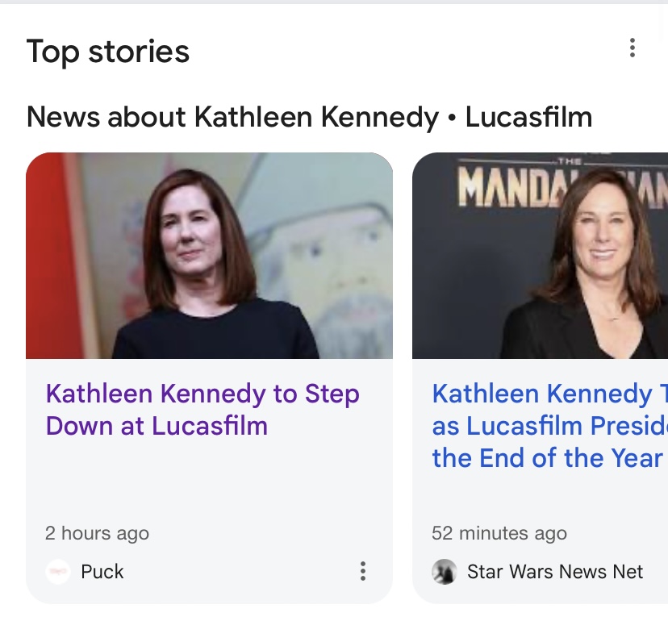Click the "2 hours ago" timestamp
Screen dimensions: 668x617
point(97,533)
